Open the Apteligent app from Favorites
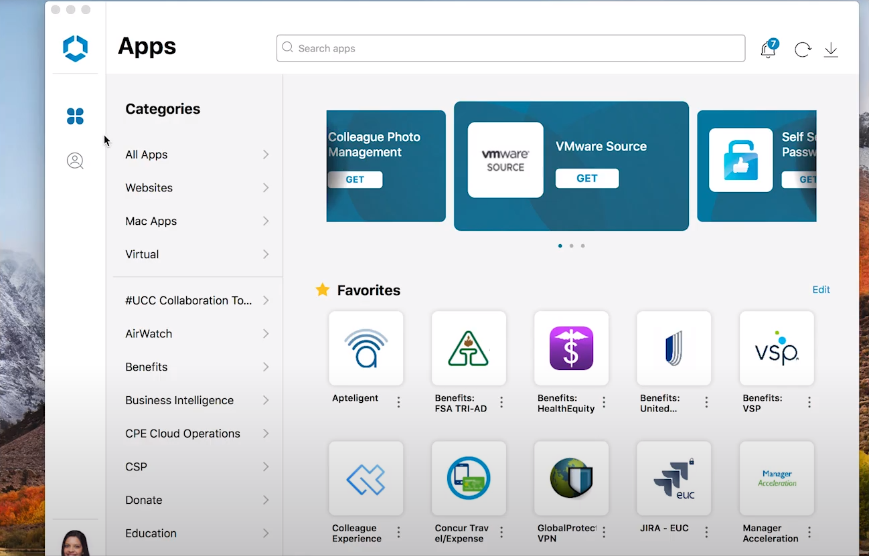Screen dimensions: 869x556 click(366, 348)
